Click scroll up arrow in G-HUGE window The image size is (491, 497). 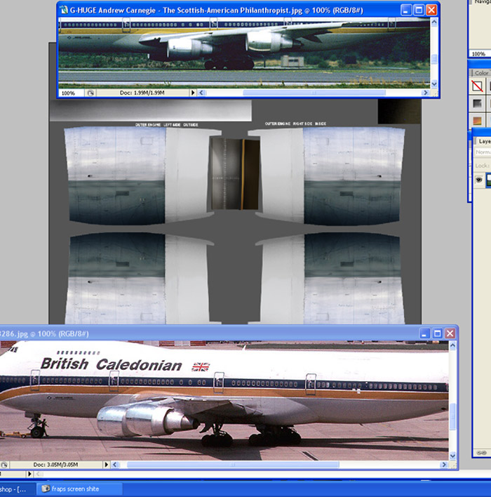pyautogui.click(x=434, y=23)
